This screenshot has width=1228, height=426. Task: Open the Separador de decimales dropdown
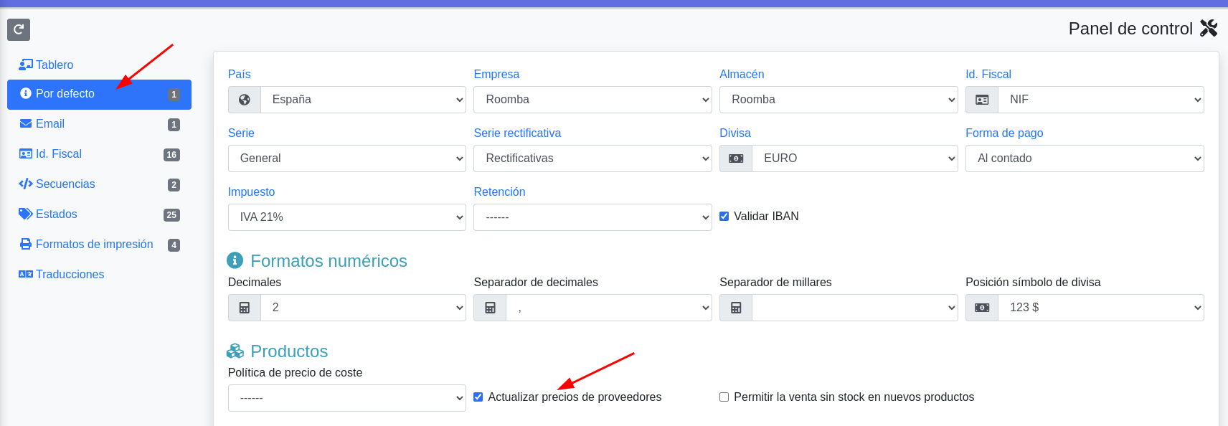[x=609, y=308]
